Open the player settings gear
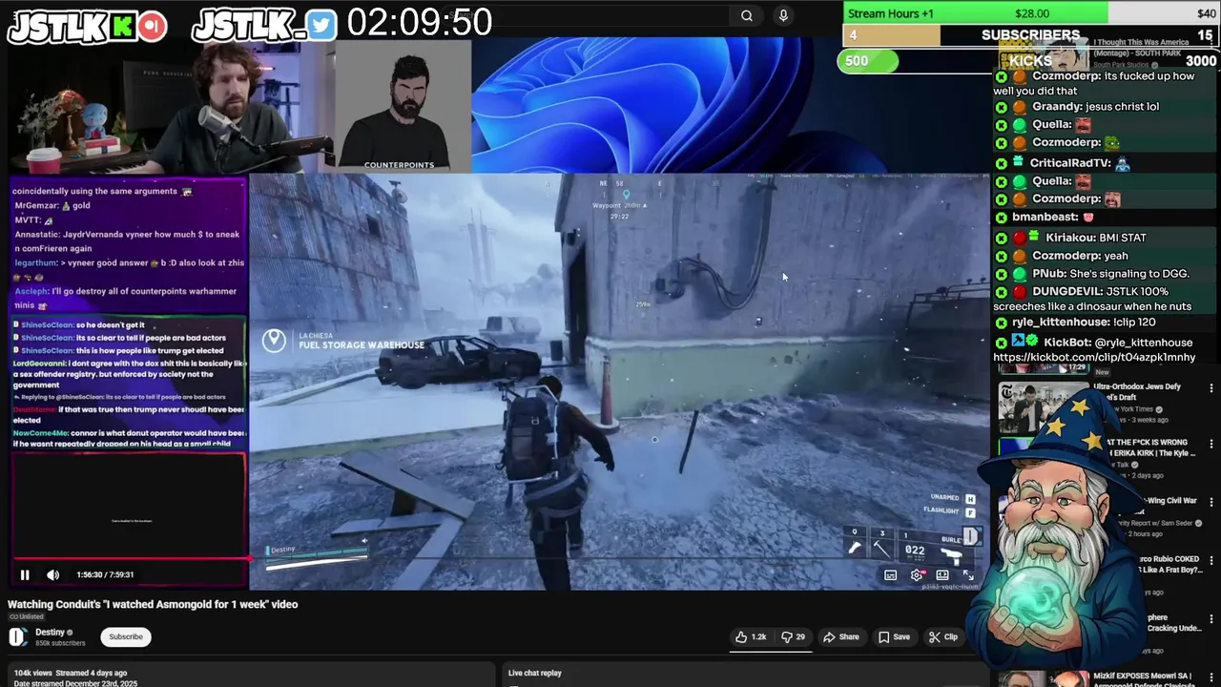Viewport: 1221px width, 687px height. 917,574
